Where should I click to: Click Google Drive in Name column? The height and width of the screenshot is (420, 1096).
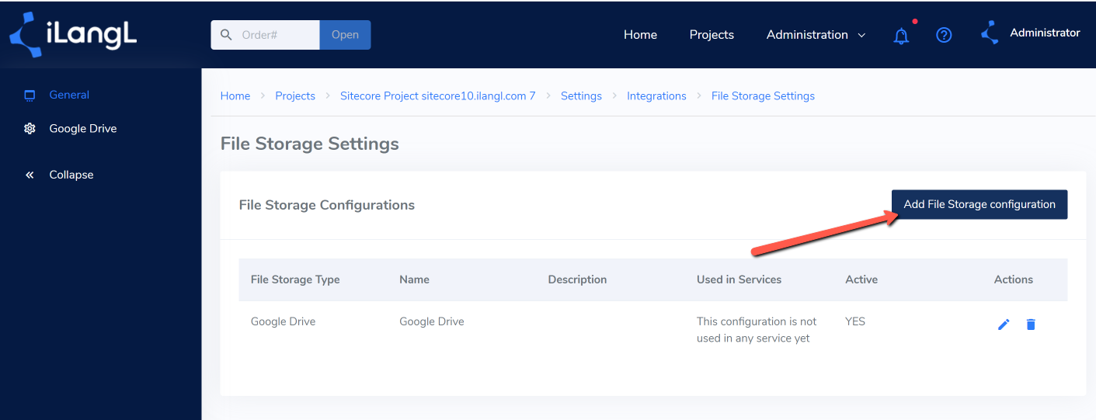(x=432, y=321)
